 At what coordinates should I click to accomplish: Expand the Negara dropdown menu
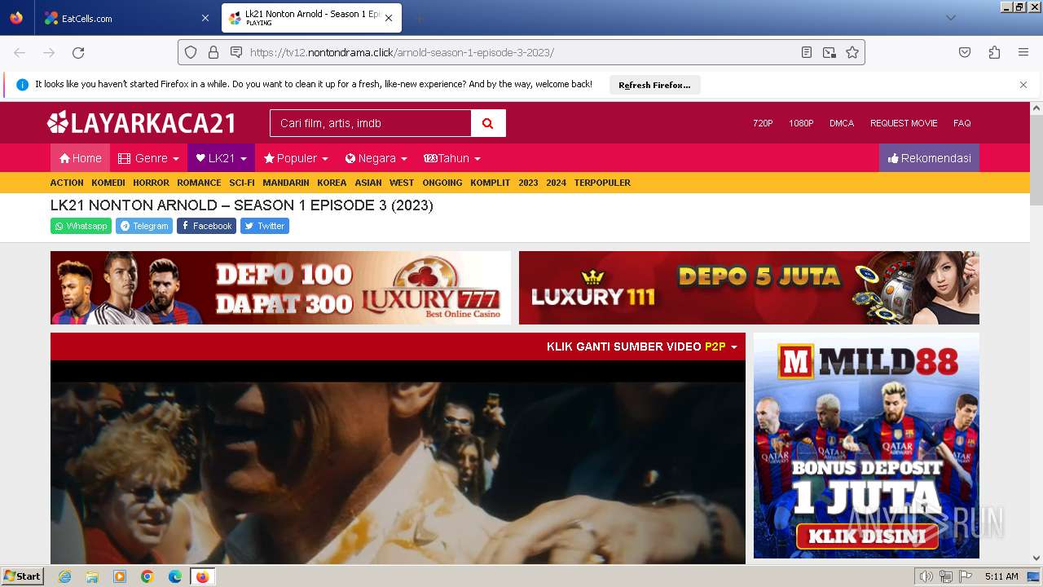click(x=376, y=158)
